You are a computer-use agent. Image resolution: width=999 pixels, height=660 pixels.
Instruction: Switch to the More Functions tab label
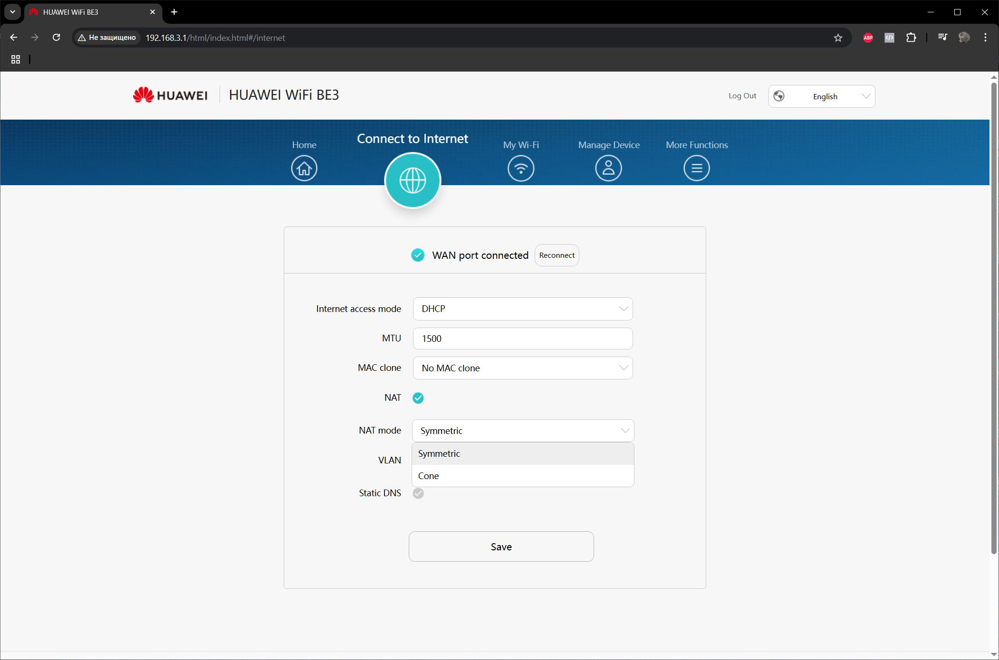click(x=697, y=145)
